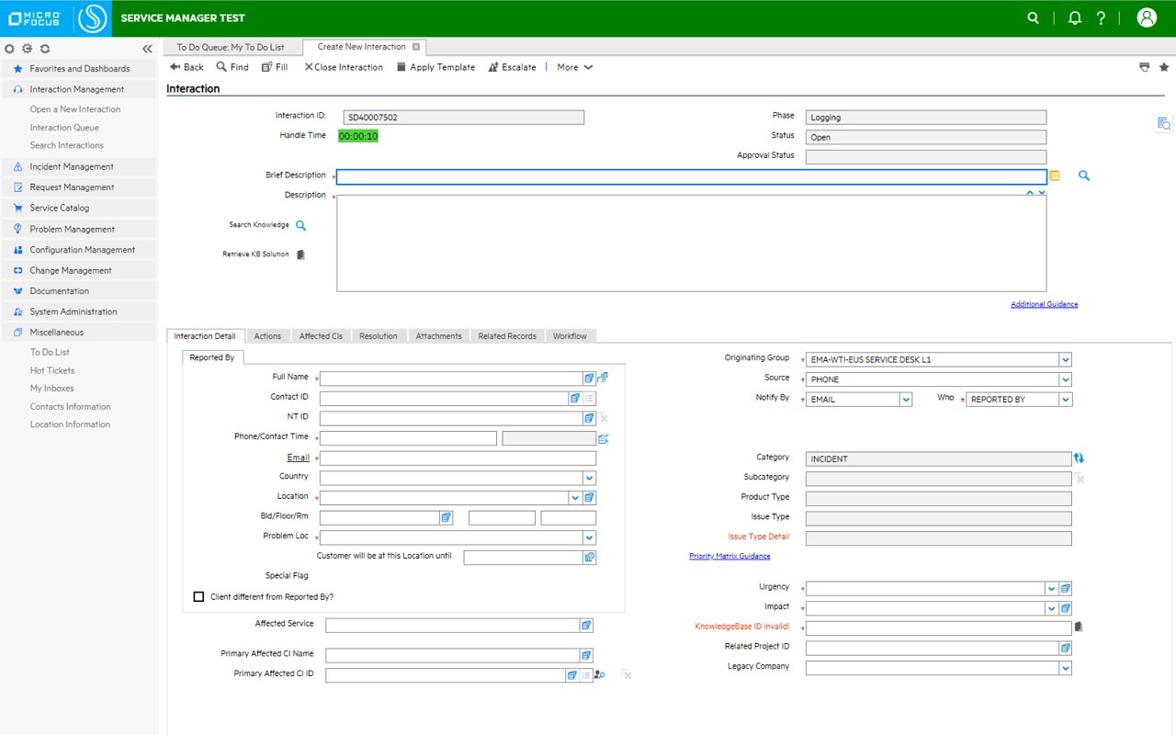The image size is (1176, 735).
Task: Click the fill icon in Bld/Floor/Rm field
Action: tap(446, 518)
